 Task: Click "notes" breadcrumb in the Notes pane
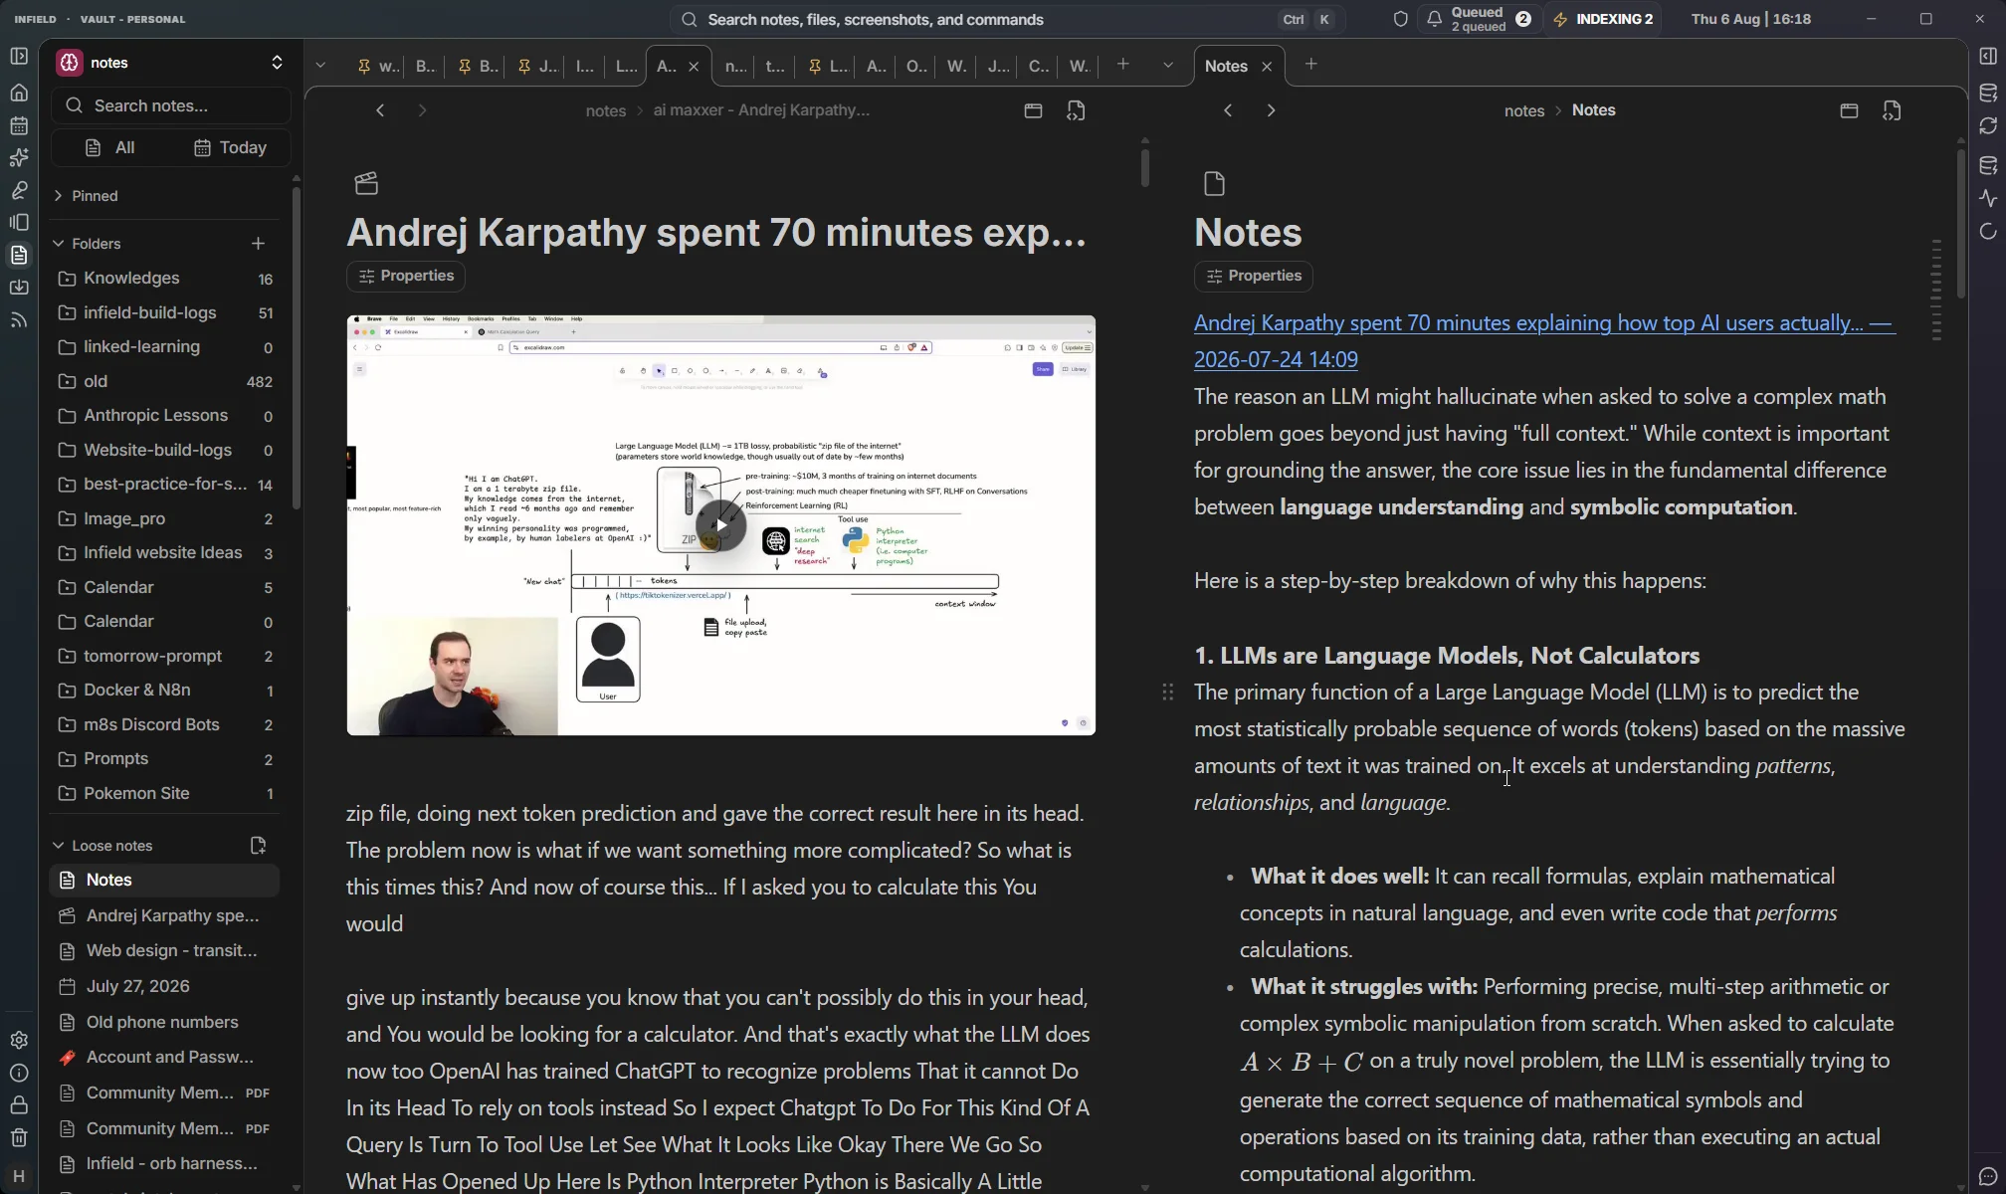tap(1523, 111)
